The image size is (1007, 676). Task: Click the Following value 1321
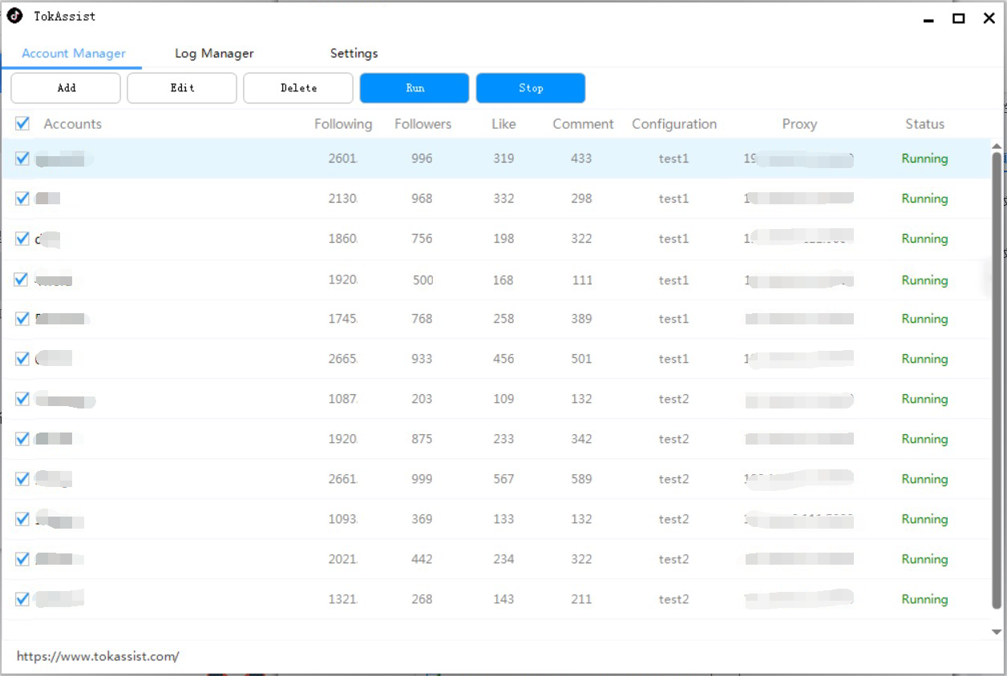[342, 599]
